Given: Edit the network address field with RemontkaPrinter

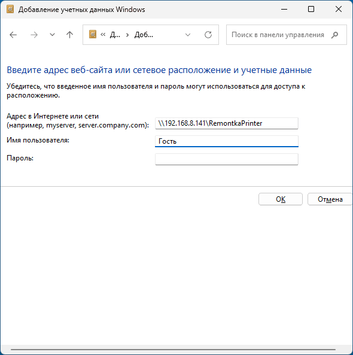Looking at the screenshot, I should [x=227, y=123].
